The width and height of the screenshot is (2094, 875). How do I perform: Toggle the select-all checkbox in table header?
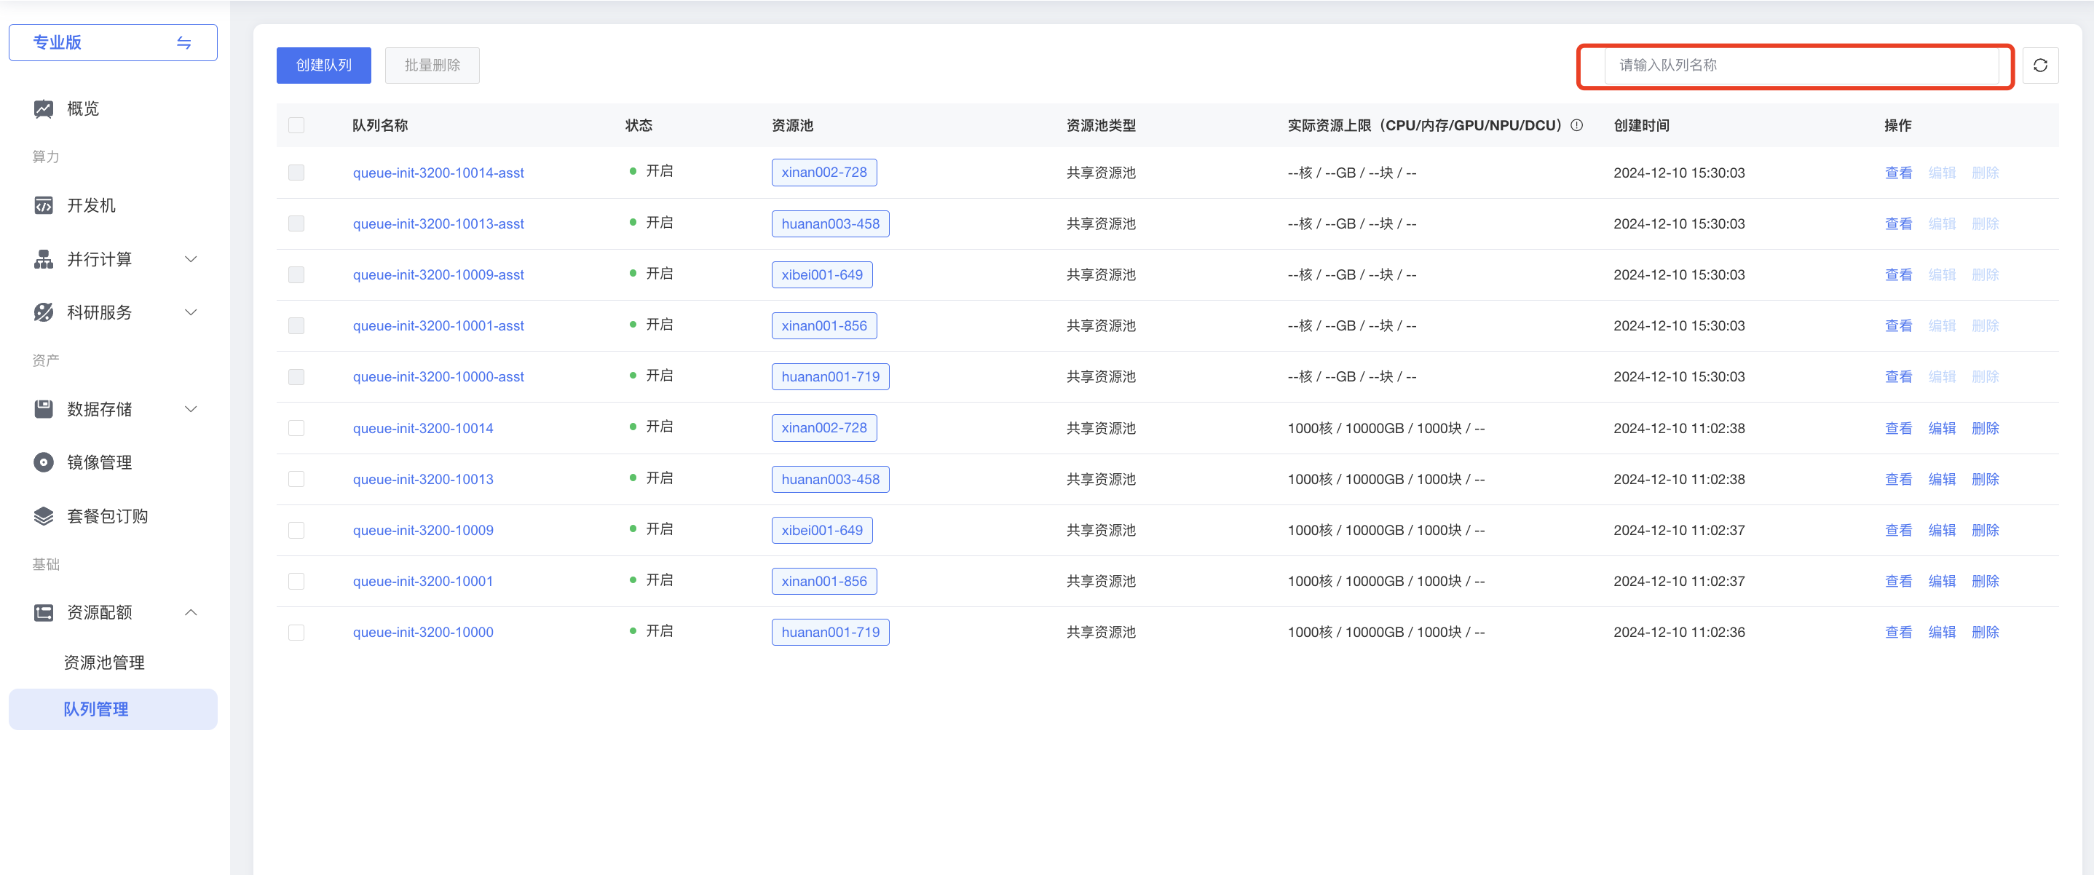(x=296, y=125)
